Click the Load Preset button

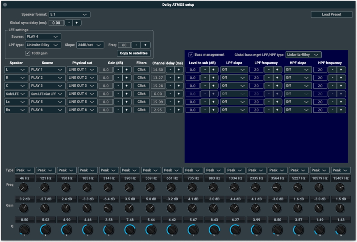point(331,14)
